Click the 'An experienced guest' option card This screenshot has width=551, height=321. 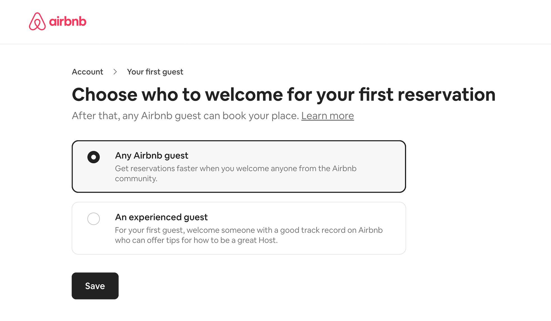(x=239, y=228)
